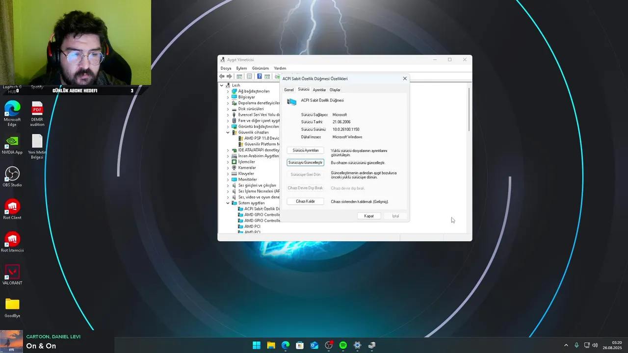Expand Monitörler tree node

(228, 179)
